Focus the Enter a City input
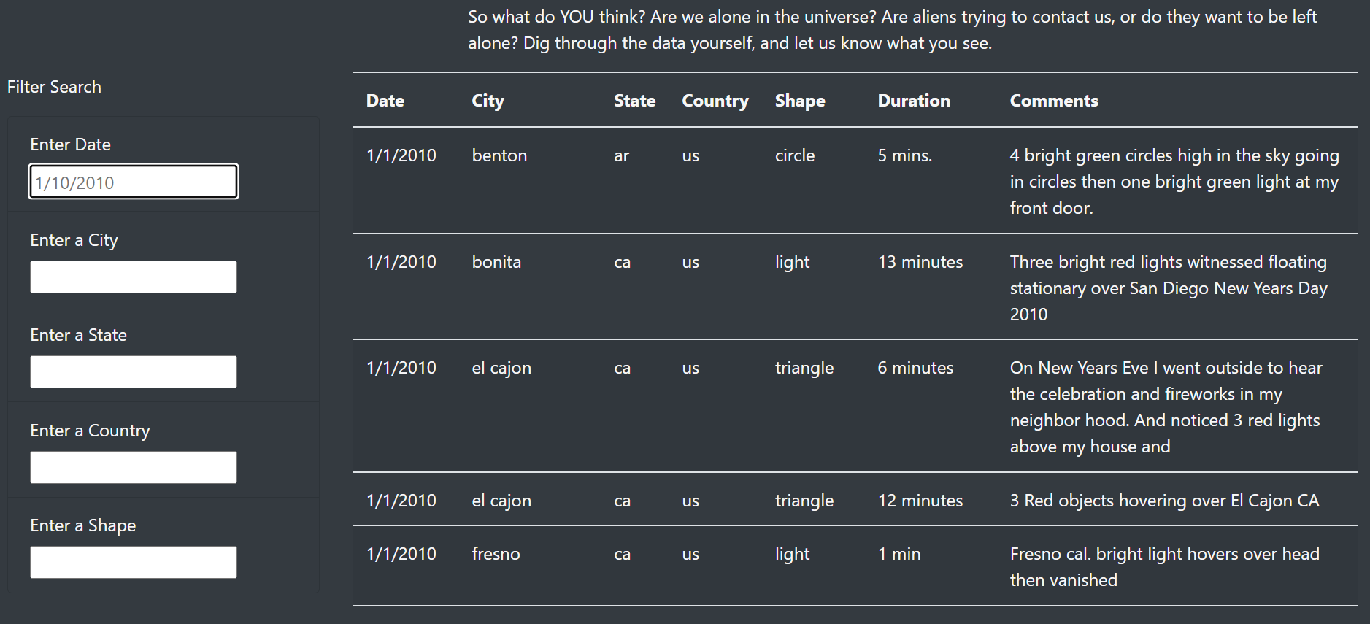Image resolution: width=1370 pixels, height=624 pixels. click(x=134, y=277)
